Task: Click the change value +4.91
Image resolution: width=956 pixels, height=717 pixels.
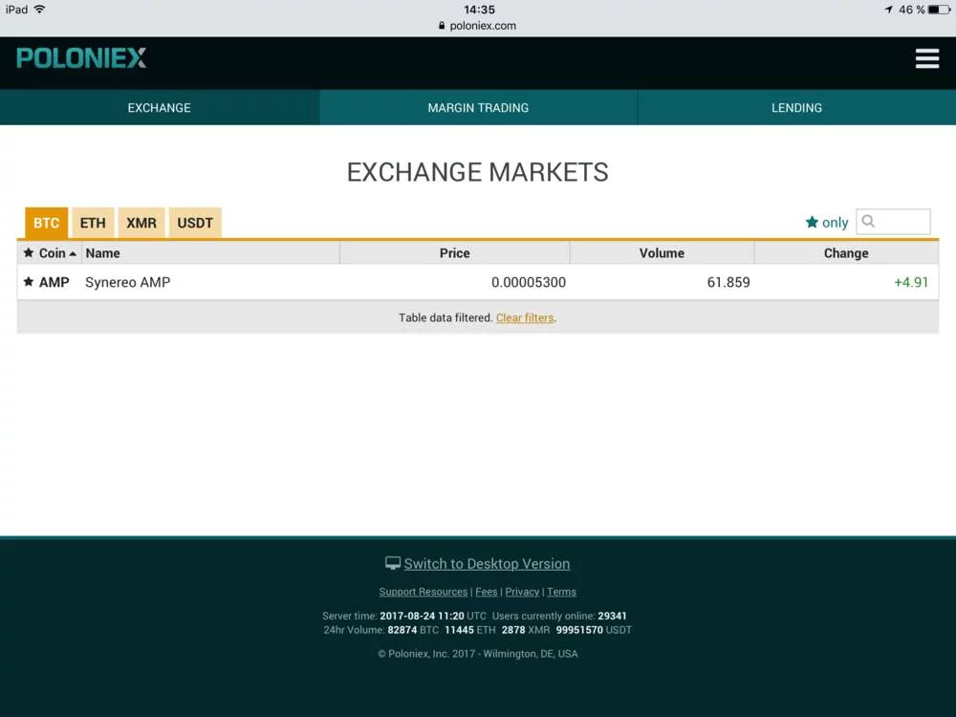Action: [911, 282]
